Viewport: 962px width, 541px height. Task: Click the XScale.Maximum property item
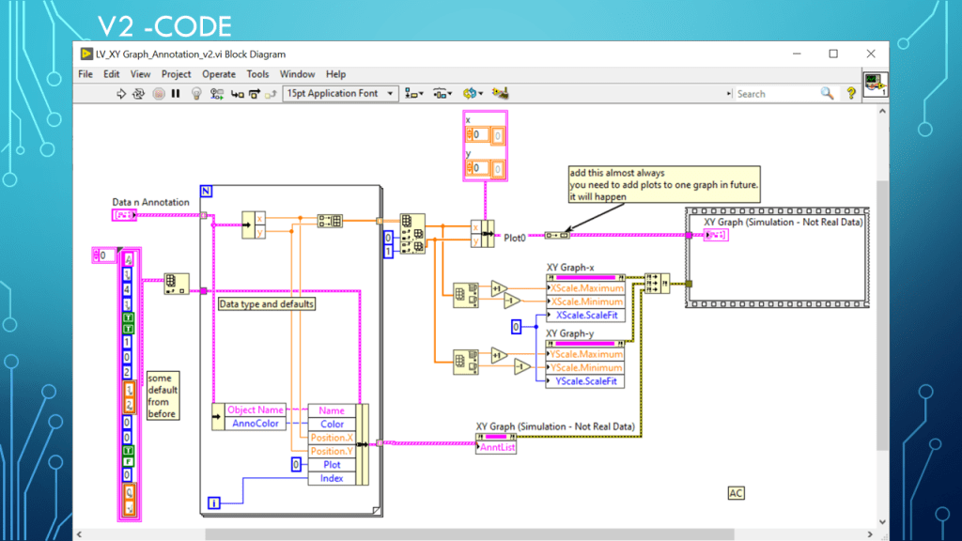(584, 289)
